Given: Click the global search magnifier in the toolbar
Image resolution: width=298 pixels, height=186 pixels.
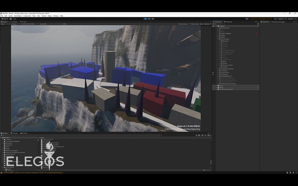Looking at the screenshot, I should pyautogui.click(x=276, y=19).
